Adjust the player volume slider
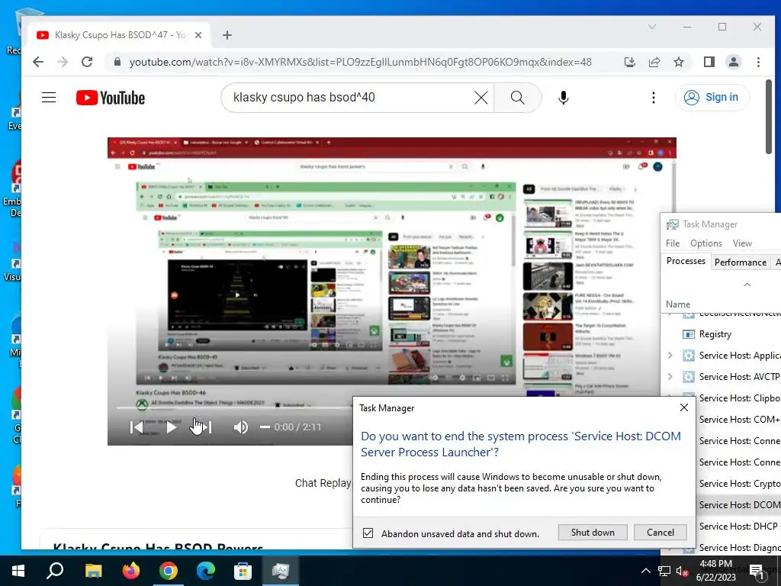This screenshot has width=781, height=586. pyautogui.click(x=265, y=427)
